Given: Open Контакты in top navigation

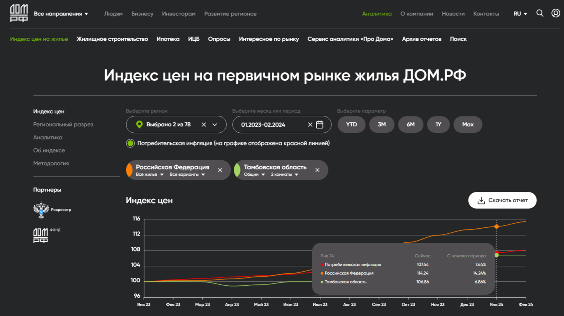Looking at the screenshot, I should [486, 14].
